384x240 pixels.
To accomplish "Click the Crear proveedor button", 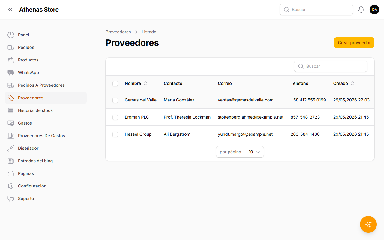I will pos(354,43).
